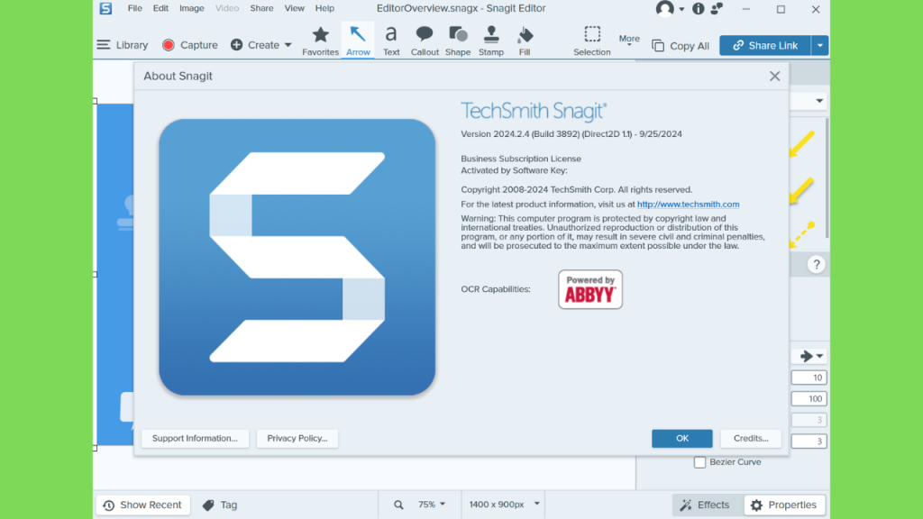Click the info circle icon
This screenshot has height=519, width=923.
point(699,8)
